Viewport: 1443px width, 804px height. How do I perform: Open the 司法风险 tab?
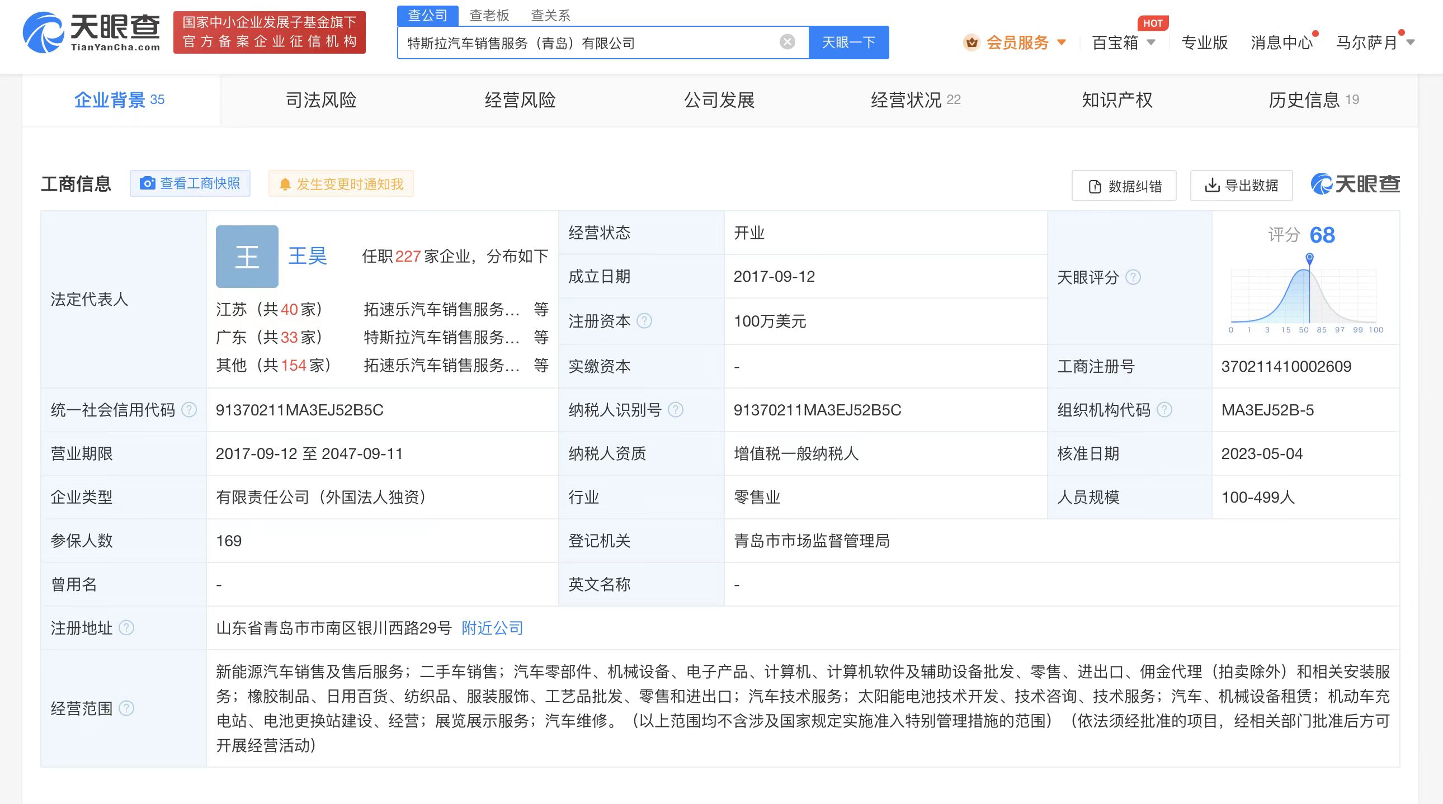[321, 100]
